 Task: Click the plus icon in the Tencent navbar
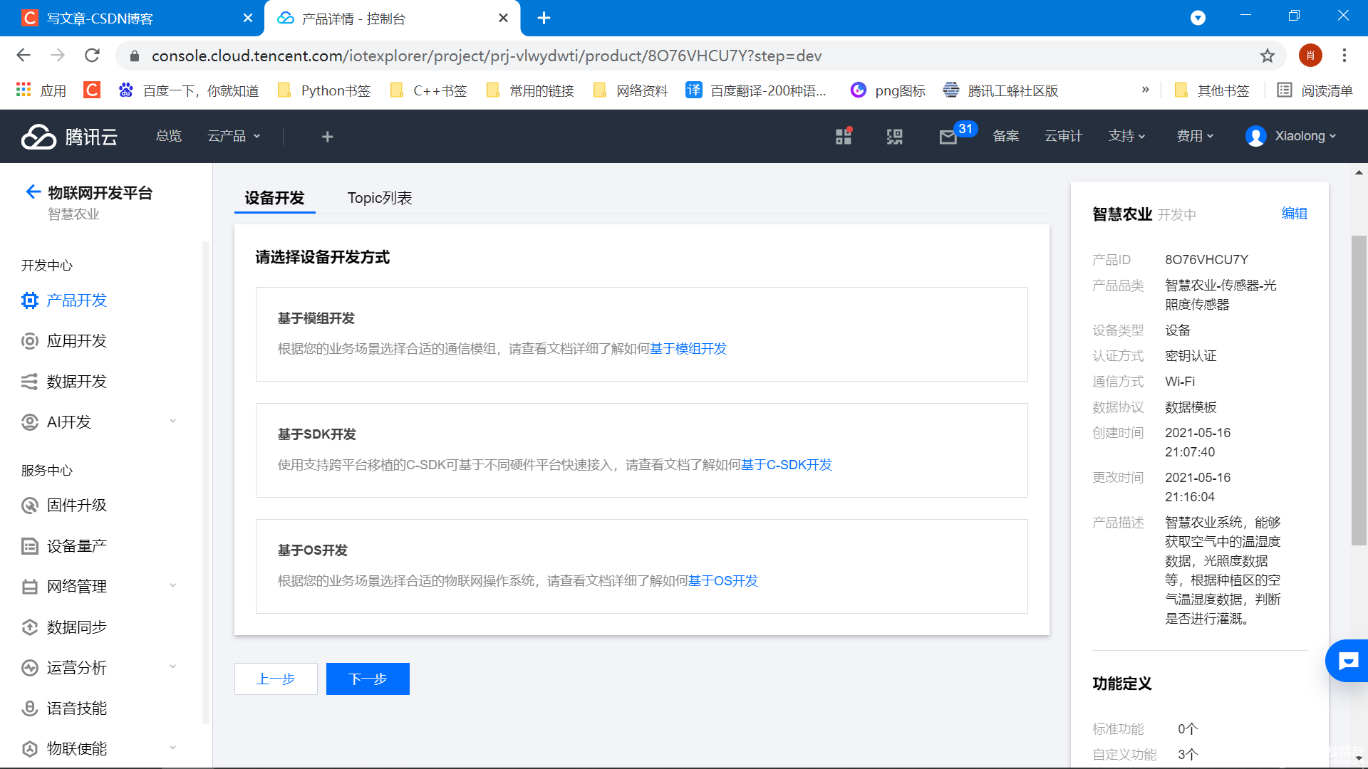327,137
